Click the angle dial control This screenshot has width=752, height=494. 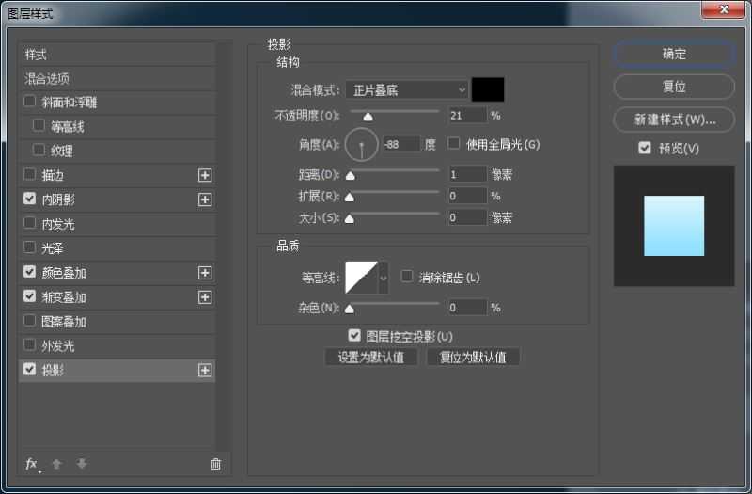tap(361, 145)
